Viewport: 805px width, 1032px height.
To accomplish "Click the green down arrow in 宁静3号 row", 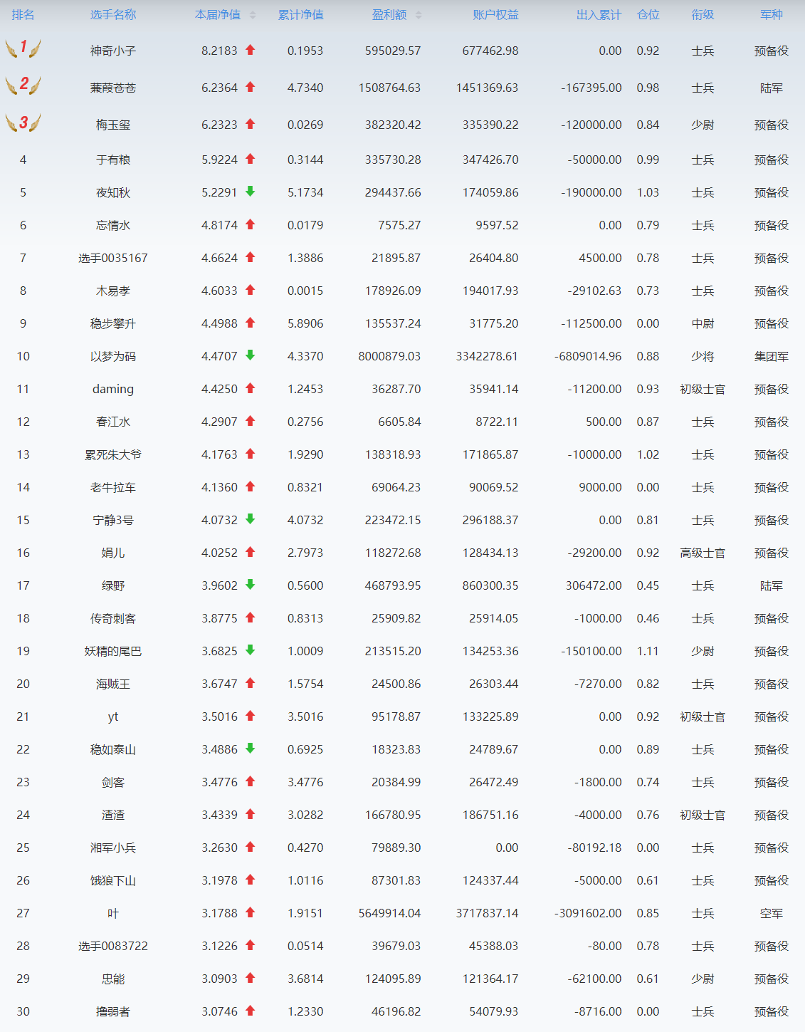I will [x=250, y=519].
